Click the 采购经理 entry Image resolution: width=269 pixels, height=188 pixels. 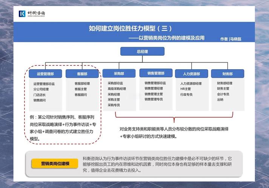point(114,94)
